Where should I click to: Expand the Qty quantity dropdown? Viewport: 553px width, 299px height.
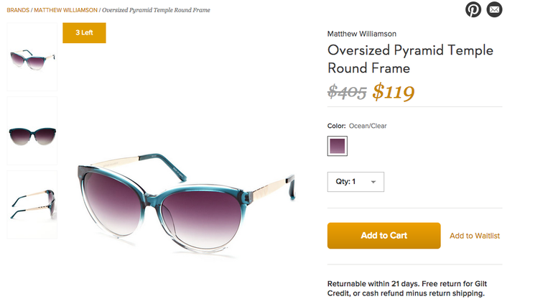(x=355, y=182)
